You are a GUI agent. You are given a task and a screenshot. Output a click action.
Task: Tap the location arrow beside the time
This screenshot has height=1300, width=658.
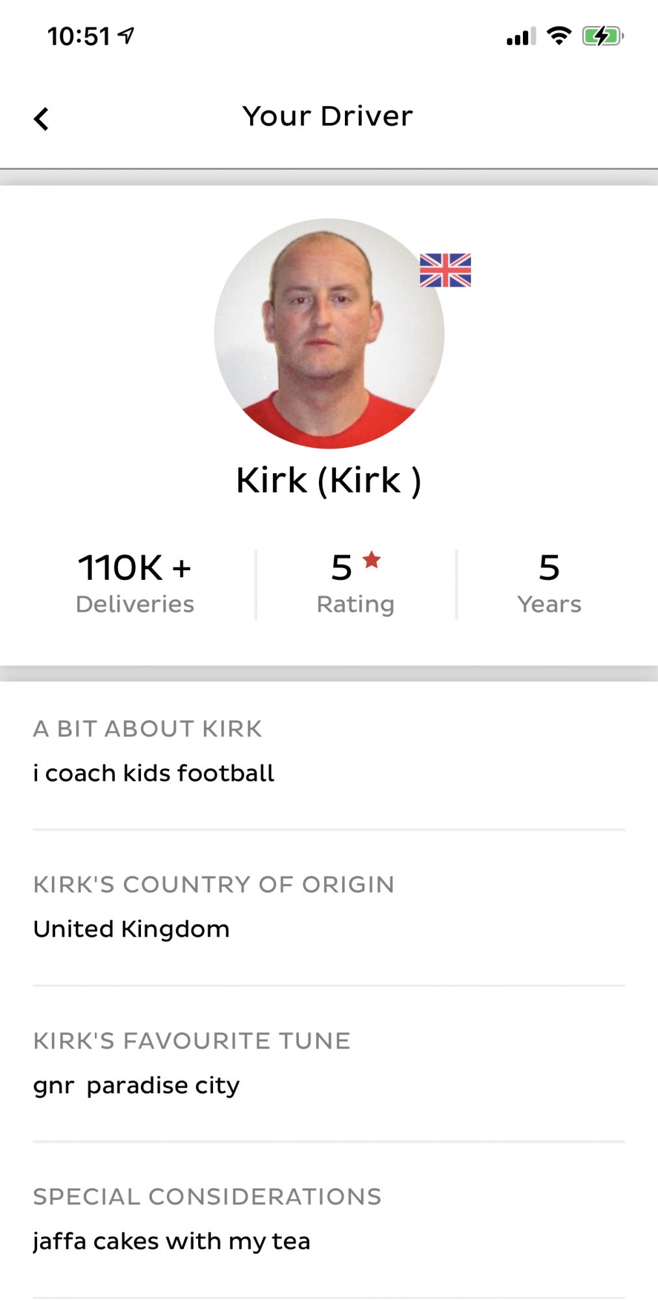pyautogui.click(x=127, y=35)
